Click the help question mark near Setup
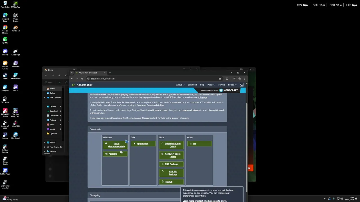The image size is (360, 202). (127, 141)
